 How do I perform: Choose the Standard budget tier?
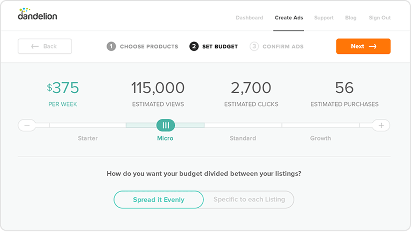(243, 138)
